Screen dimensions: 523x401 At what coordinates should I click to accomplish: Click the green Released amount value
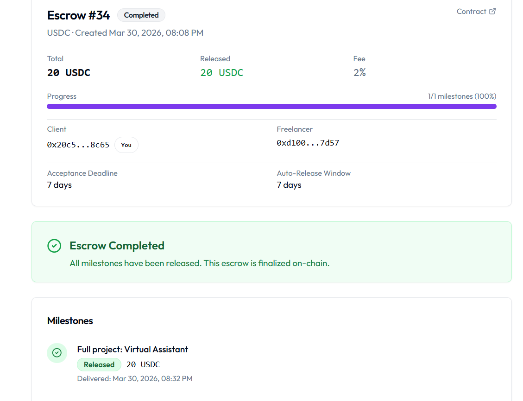tap(221, 73)
